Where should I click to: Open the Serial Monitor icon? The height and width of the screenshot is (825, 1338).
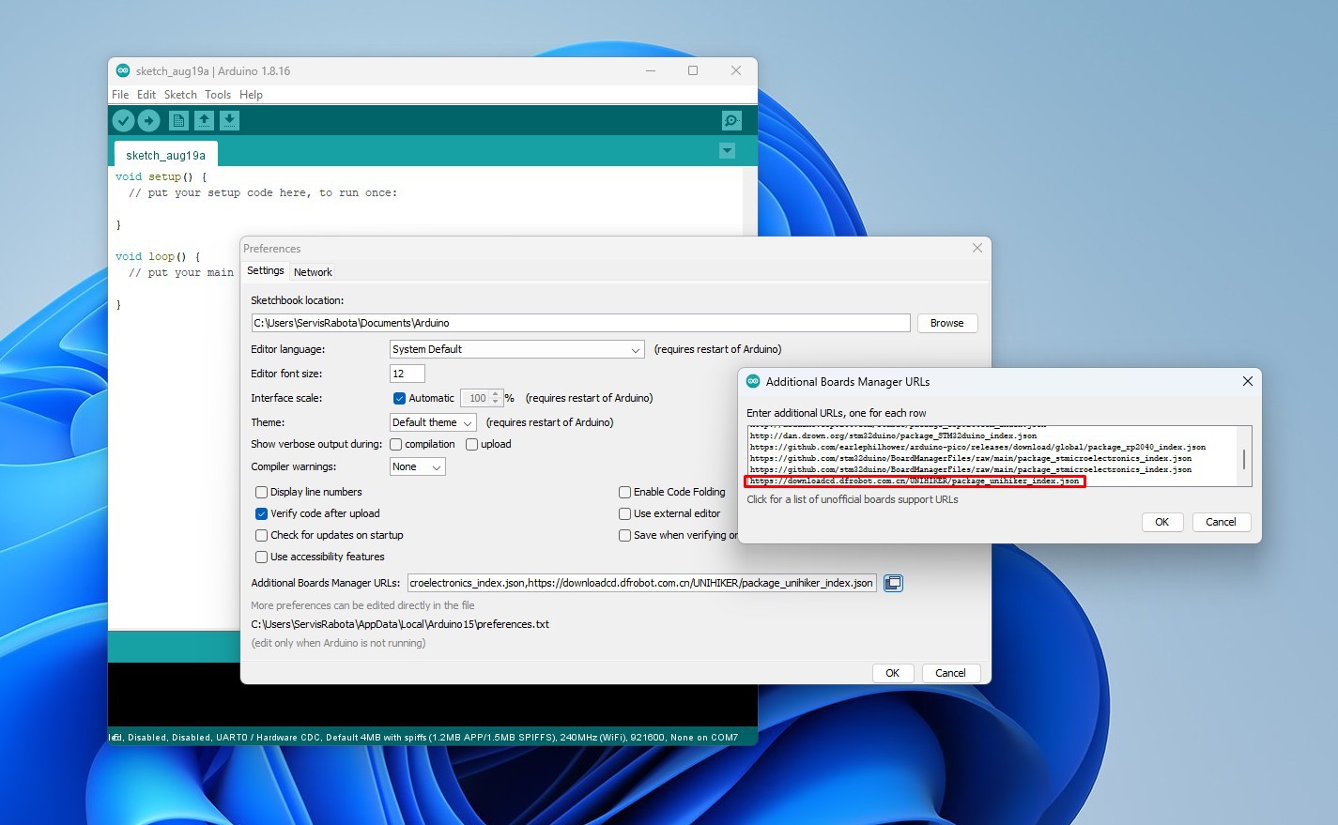tap(731, 120)
